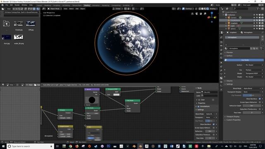
Task: Toggle Show Backface checkbox in Properties panel
Action: tap(260, 99)
